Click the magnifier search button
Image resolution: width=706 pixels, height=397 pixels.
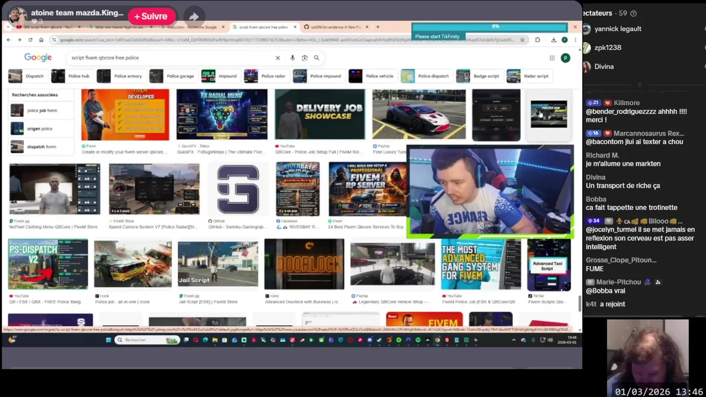[x=317, y=57]
